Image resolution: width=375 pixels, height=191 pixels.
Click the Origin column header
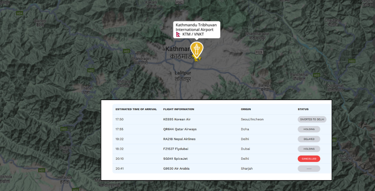point(246,109)
